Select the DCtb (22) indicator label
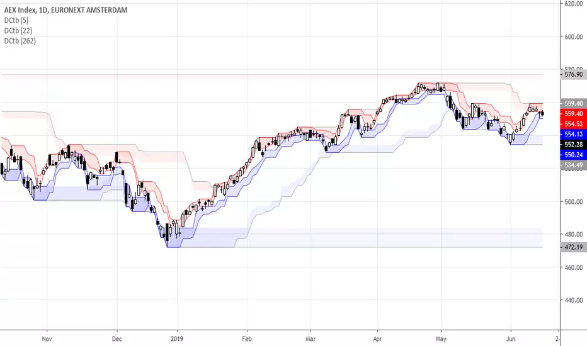587x346 pixels. pyautogui.click(x=18, y=31)
